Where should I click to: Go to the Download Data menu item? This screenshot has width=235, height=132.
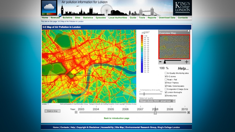tap(167, 18)
